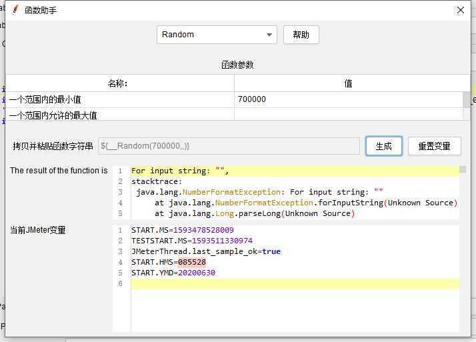
Task: Click the forInputString(Unknown Source) stack line
Action: [306, 203]
